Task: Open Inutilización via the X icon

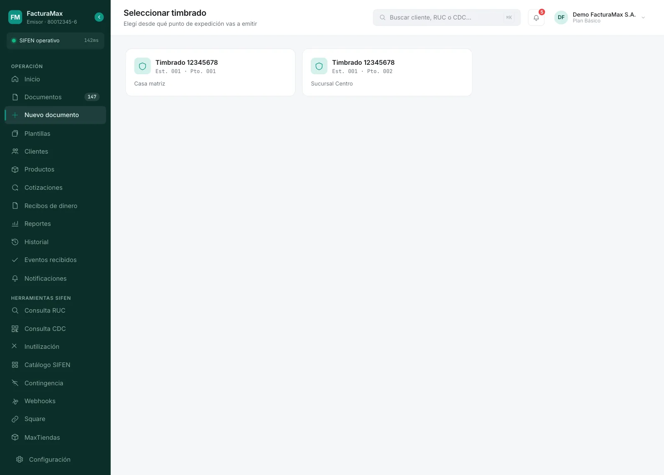Action: (15, 346)
